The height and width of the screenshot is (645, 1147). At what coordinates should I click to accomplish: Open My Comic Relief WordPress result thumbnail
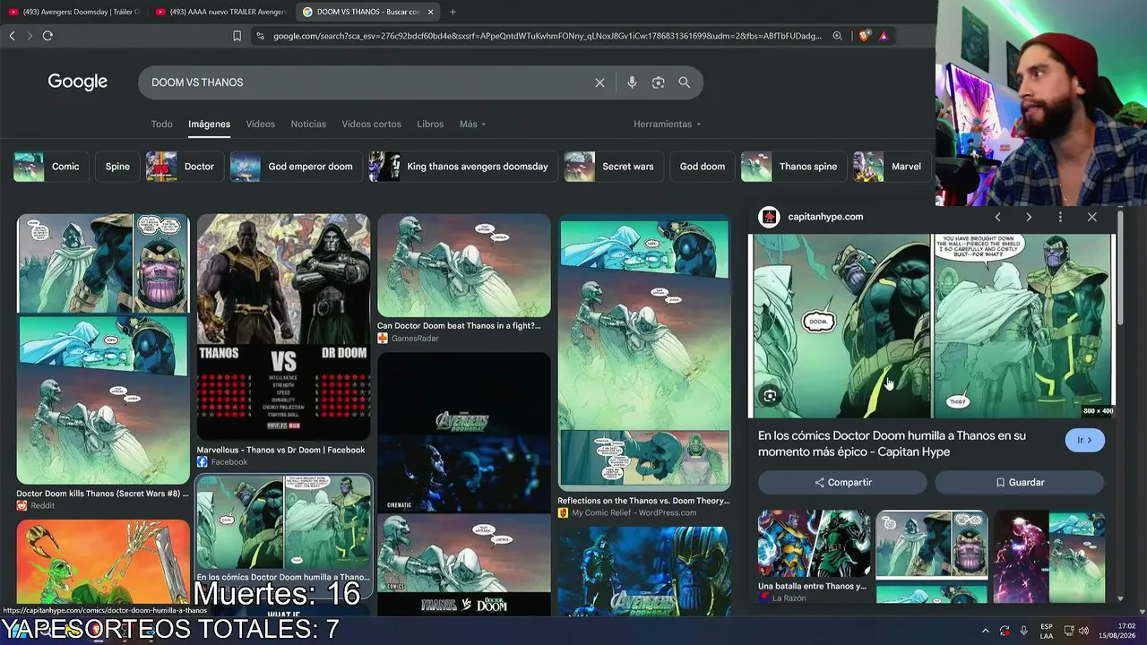pos(644,353)
